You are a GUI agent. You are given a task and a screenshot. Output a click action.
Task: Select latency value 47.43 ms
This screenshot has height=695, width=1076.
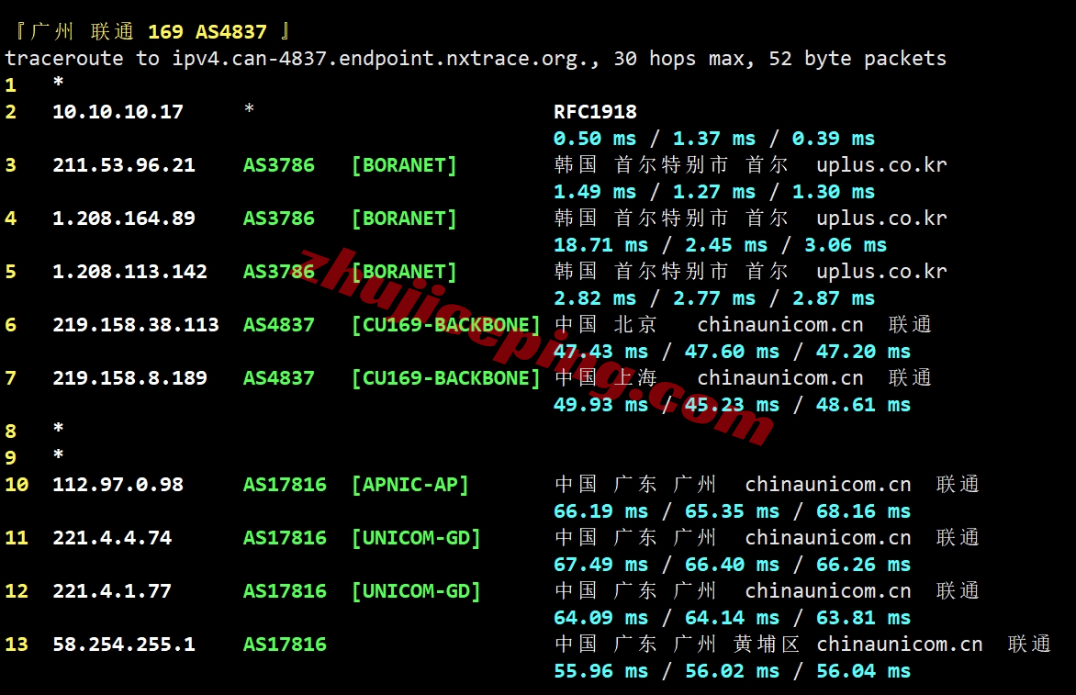pos(600,352)
